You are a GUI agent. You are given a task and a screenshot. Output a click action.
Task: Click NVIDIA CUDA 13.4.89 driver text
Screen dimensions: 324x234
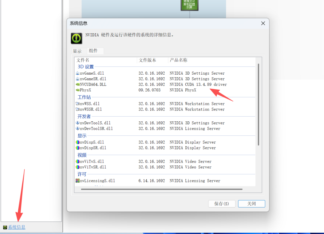pyautogui.click(x=198, y=84)
